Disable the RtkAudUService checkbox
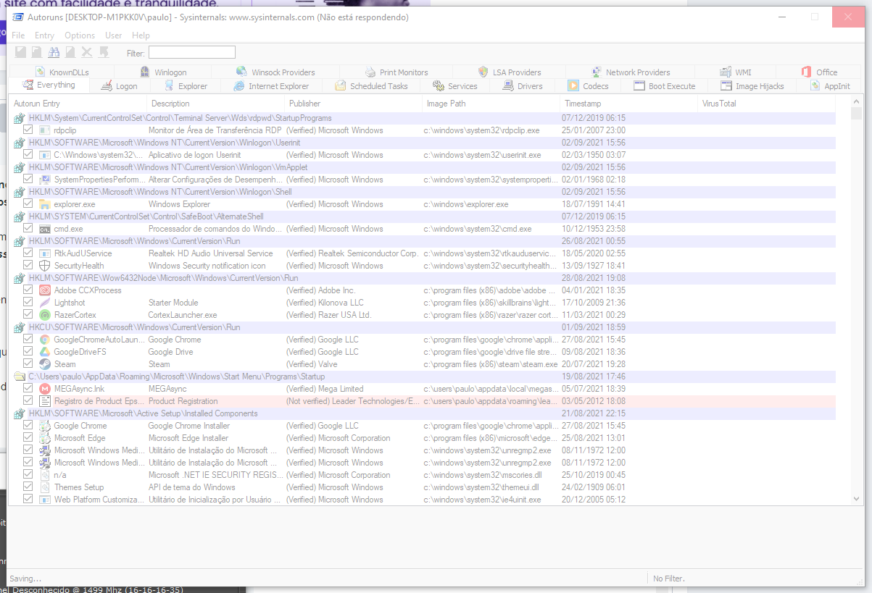The image size is (872, 593). coord(28,253)
